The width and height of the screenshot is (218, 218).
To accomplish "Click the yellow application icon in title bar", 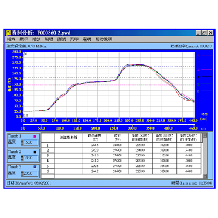I will [x=8, y=33].
